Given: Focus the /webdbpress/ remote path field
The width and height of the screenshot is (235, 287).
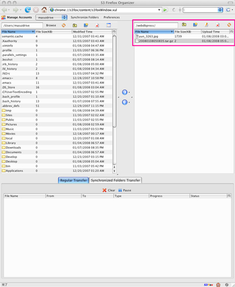Looking at the screenshot, I should [x=156, y=25].
